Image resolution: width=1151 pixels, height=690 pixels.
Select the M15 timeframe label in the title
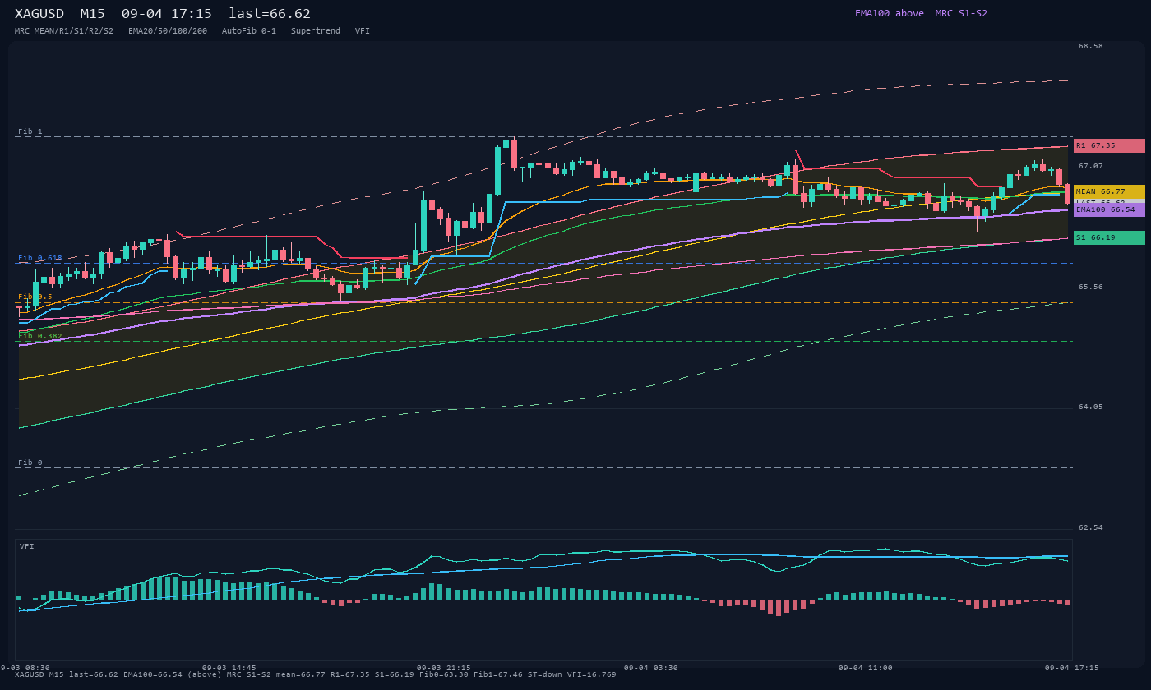click(x=93, y=14)
